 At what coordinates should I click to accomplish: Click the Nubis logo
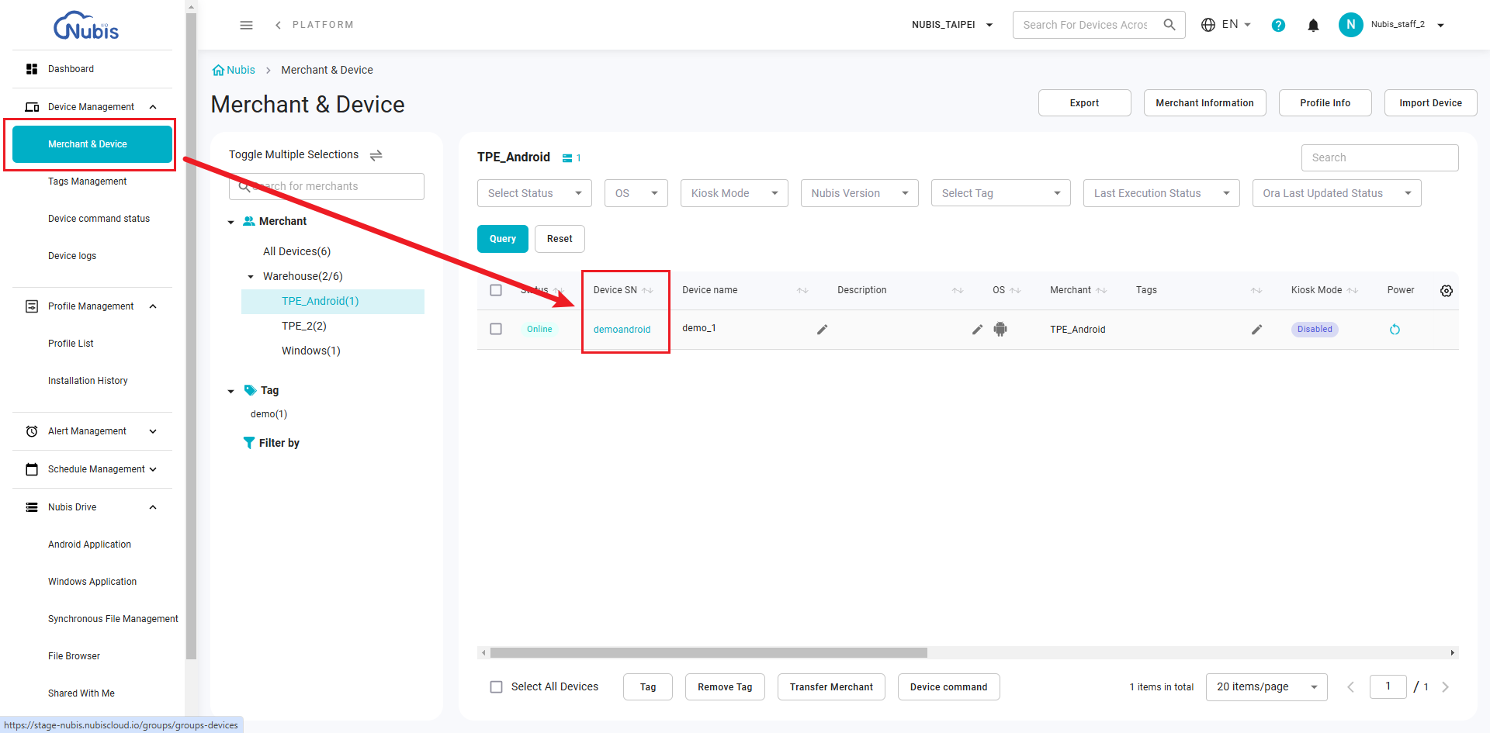(86, 26)
